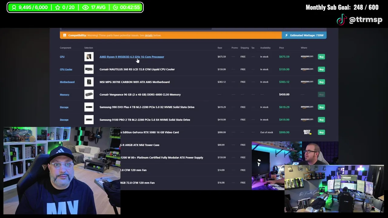Buy the Samsung 990 EVO Plus drive

(321, 107)
